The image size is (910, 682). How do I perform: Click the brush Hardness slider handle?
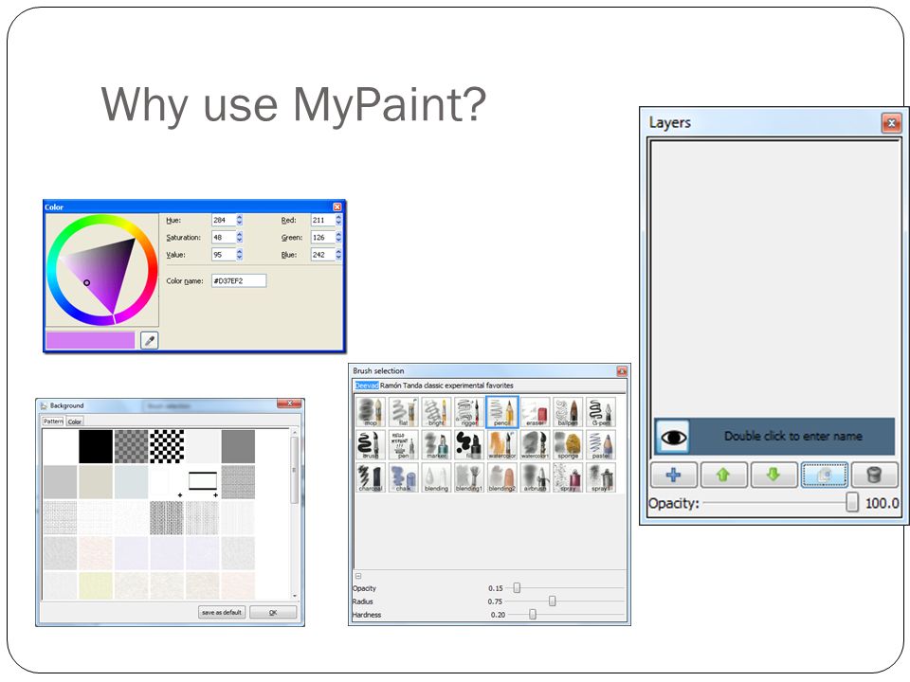[x=532, y=614]
